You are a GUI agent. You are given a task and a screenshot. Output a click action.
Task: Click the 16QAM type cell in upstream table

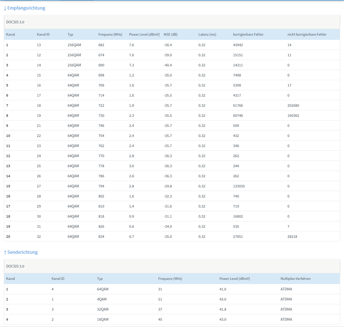pyautogui.click(x=103, y=319)
